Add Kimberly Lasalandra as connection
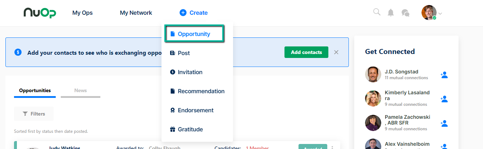The width and height of the screenshot is (483, 149). tap(444, 99)
